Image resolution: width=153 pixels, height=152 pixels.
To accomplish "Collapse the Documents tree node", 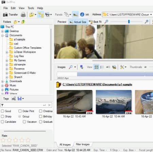I will click(x=2, y=35).
